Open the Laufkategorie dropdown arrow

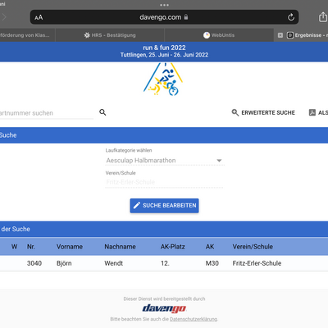[219, 161]
